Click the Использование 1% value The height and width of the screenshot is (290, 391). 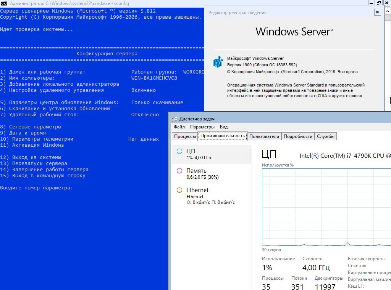267,268
